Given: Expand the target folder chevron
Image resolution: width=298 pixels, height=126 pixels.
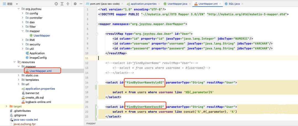Looking at the screenshot, I should (x=7, y=106).
